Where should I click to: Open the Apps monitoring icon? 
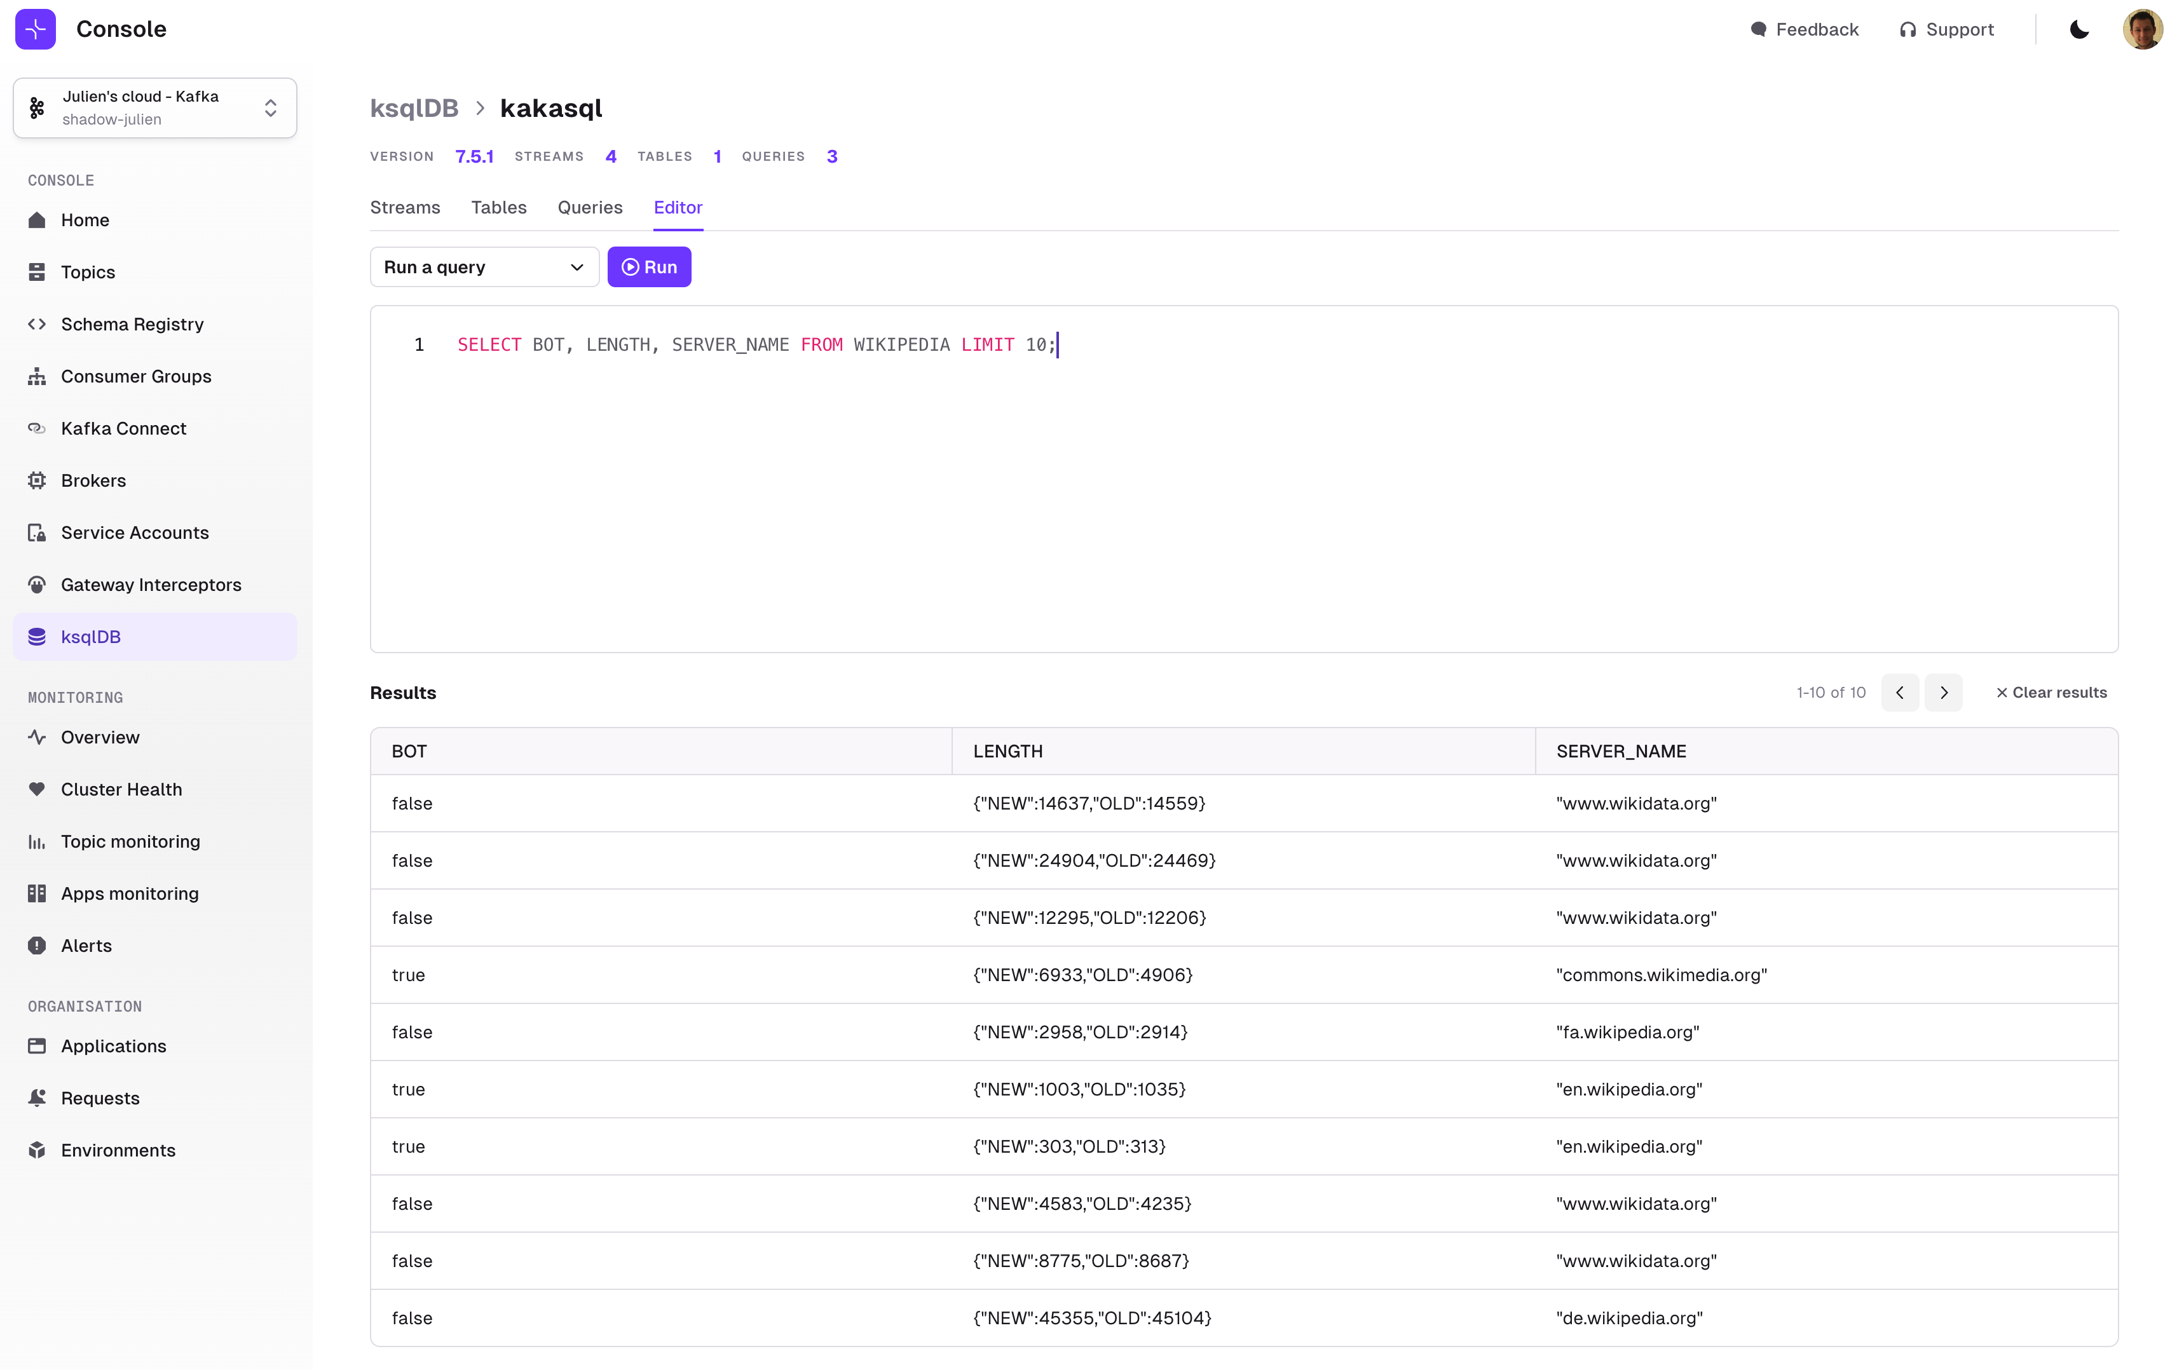click(x=37, y=893)
